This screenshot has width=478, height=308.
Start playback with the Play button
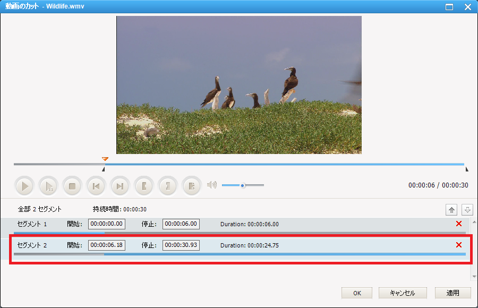[x=24, y=186]
